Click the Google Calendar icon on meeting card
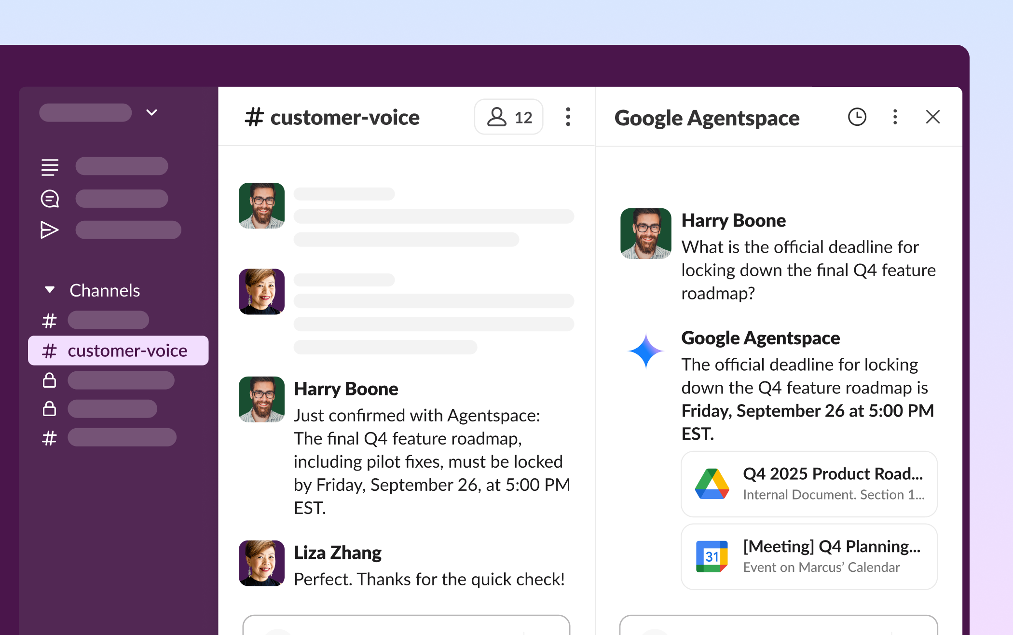This screenshot has width=1013, height=635. pos(712,556)
